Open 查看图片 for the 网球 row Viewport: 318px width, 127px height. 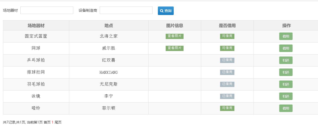[174, 48]
